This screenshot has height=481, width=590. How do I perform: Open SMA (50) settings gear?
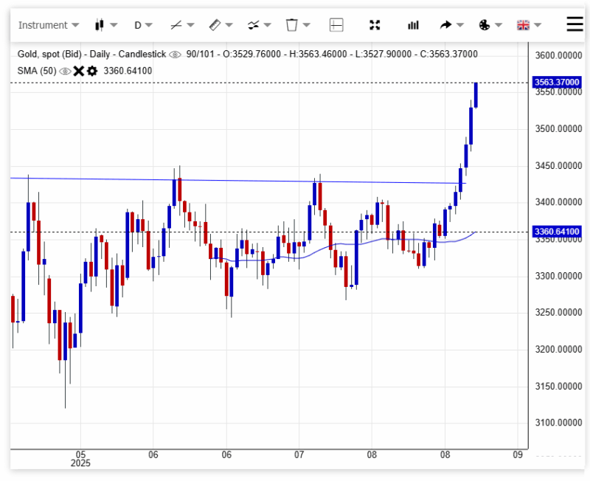[92, 71]
